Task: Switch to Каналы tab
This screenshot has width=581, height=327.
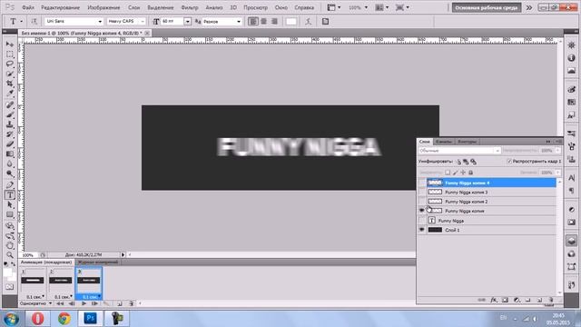Action: click(444, 142)
